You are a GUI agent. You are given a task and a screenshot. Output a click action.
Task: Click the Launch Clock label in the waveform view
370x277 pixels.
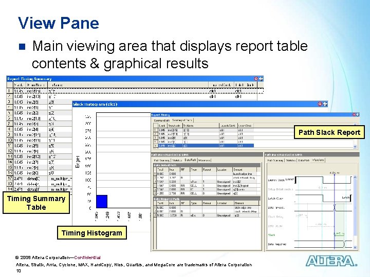pos(276,180)
